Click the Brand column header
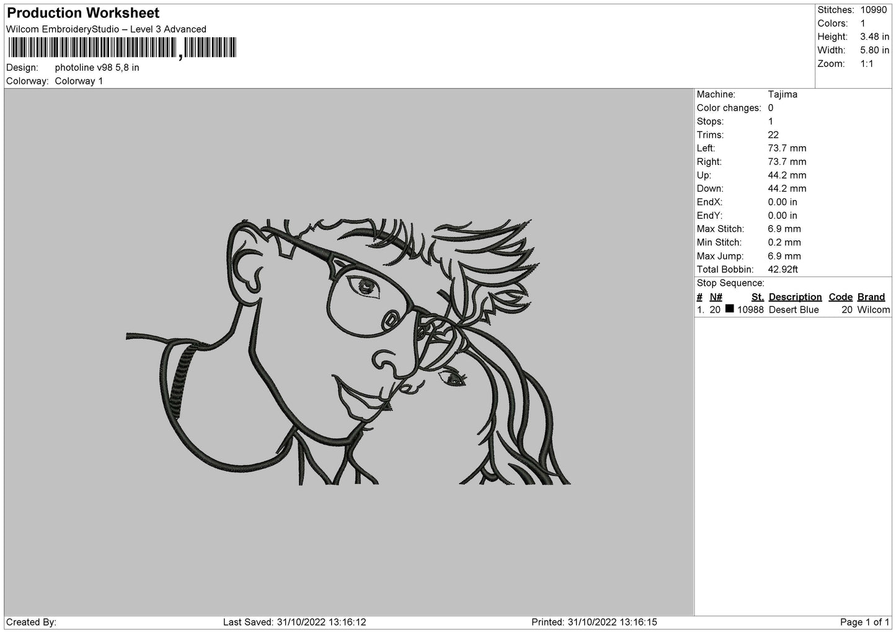This screenshot has width=896, height=633. click(x=871, y=297)
